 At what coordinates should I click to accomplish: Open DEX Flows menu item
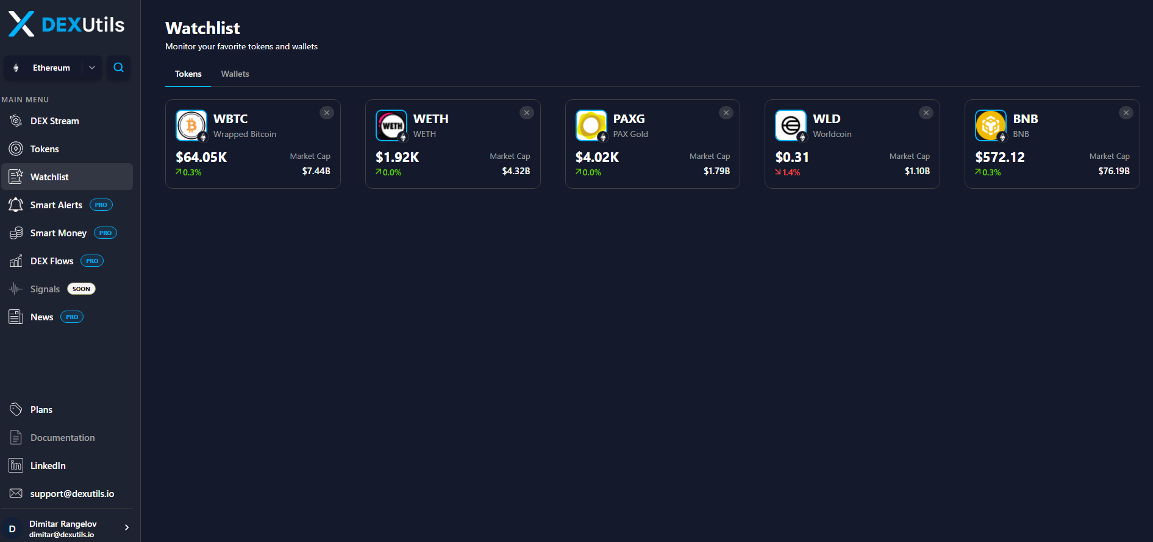[x=67, y=261]
